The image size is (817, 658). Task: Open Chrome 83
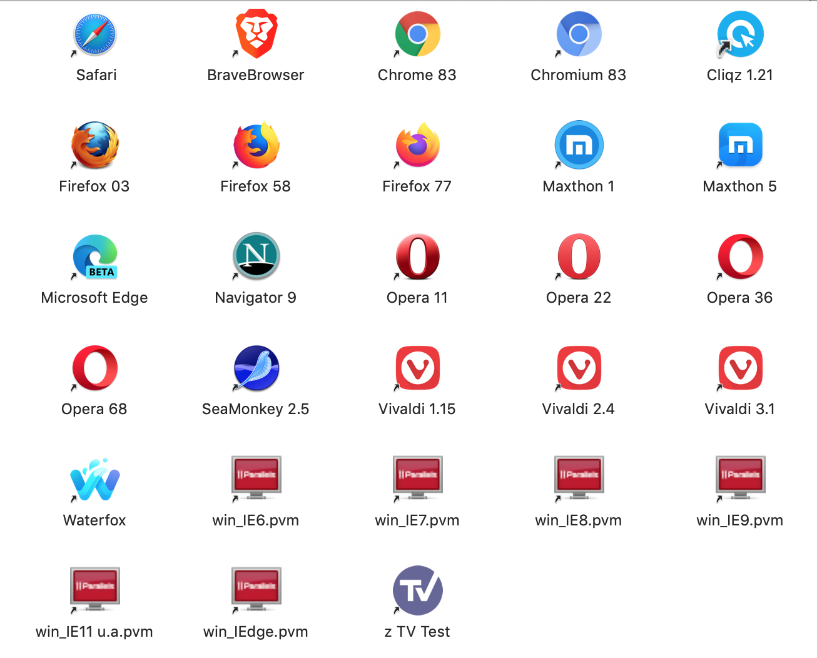417,34
